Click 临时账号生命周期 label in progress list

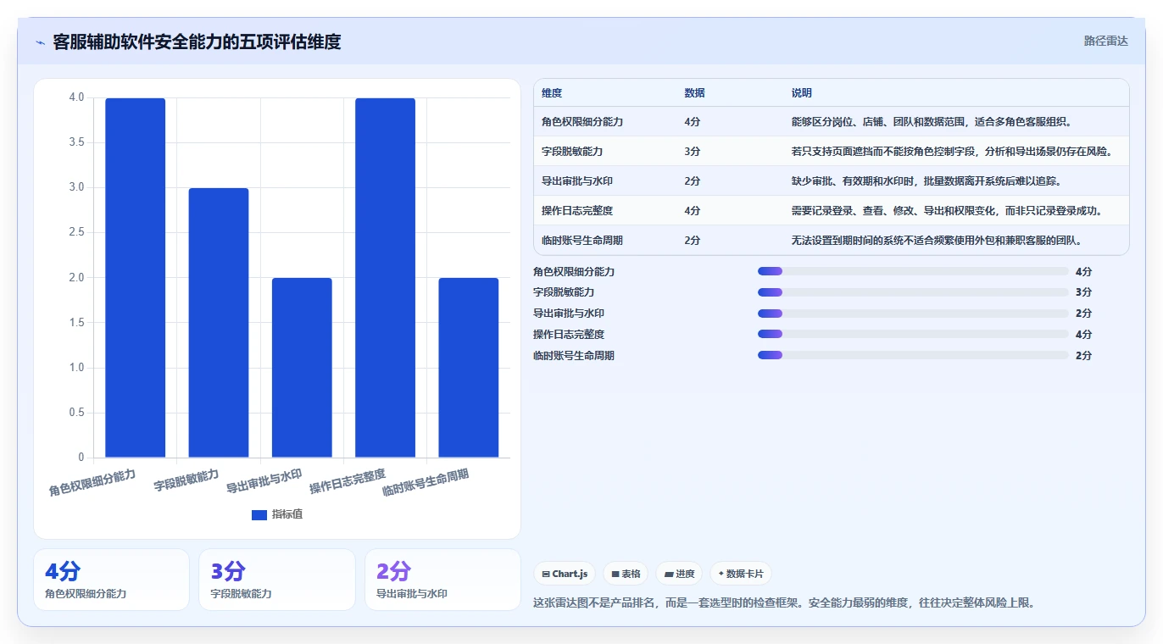click(574, 356)
